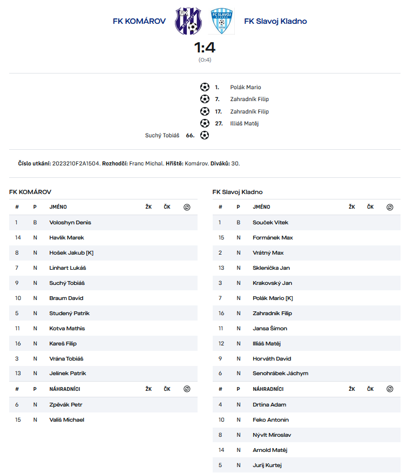407x473 pixels.
Task: Select scorer Suchý Tobiáš at 66th minute
Action: pos(162,136)
